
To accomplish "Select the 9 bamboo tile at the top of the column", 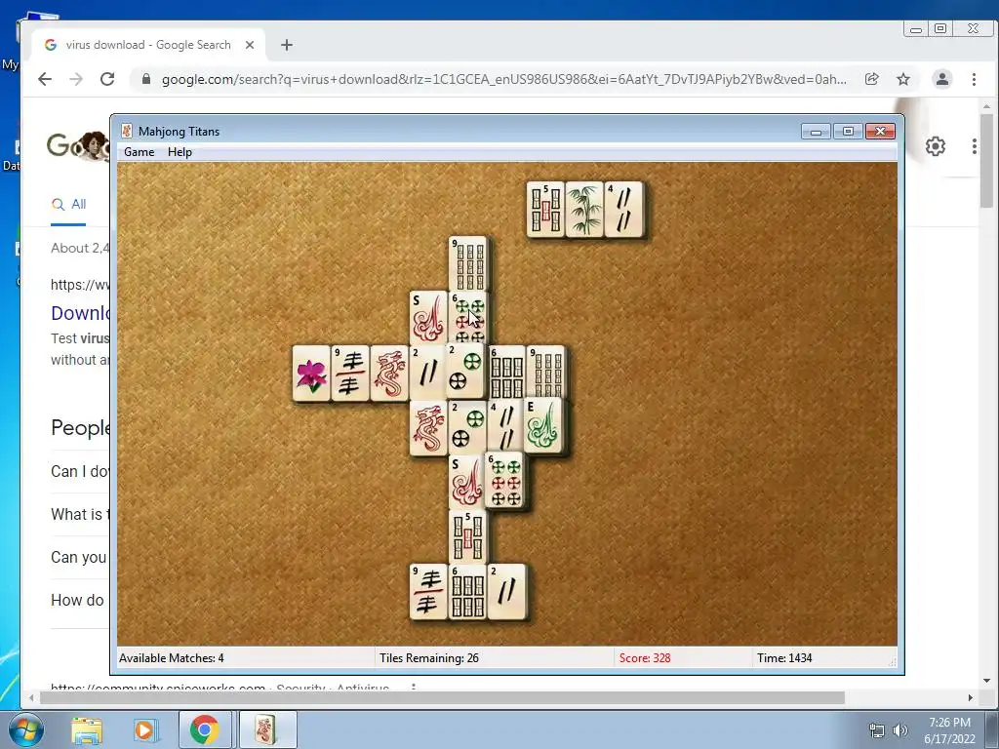I will [x=468, y=264].
